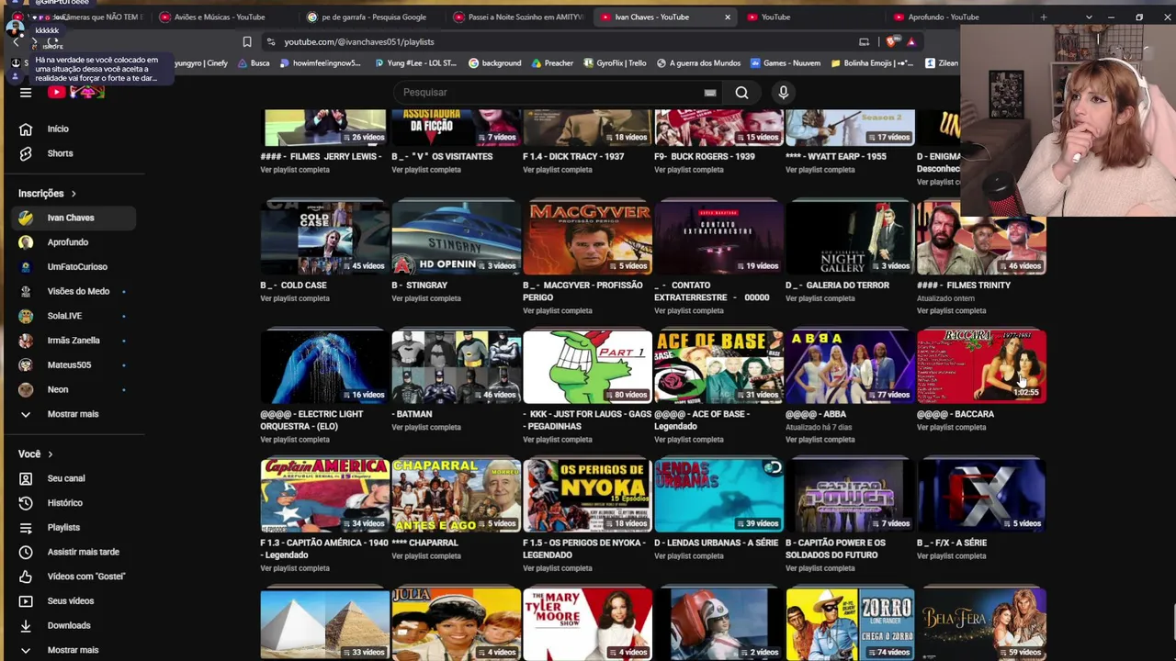Start voice search with the microphone

784,92
